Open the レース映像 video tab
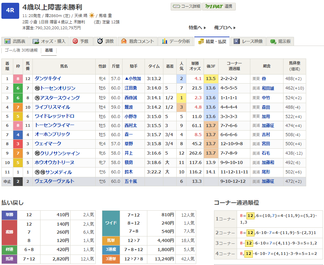The image size is (324, 265). pyautogui.click(x=248, y=41)
